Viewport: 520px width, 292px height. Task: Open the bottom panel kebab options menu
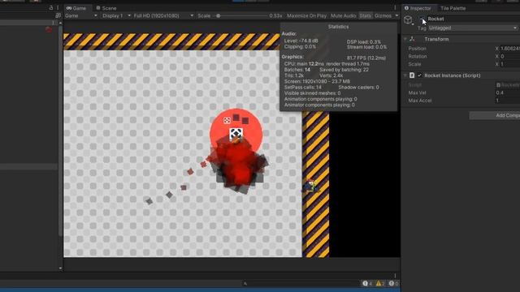[x=395, y=276]
